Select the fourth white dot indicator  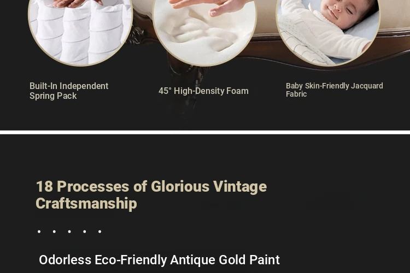pyautogui.click(x=84, y=232)
